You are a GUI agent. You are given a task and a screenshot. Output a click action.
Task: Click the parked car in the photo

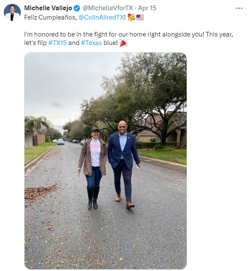(61, 142)
